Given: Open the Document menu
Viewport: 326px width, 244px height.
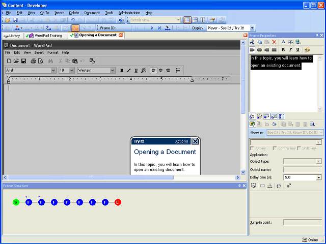Looking at the screenshot, I should pos(92,13).
